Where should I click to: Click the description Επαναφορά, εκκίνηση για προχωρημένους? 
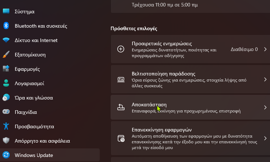click(x=186, y=111)
